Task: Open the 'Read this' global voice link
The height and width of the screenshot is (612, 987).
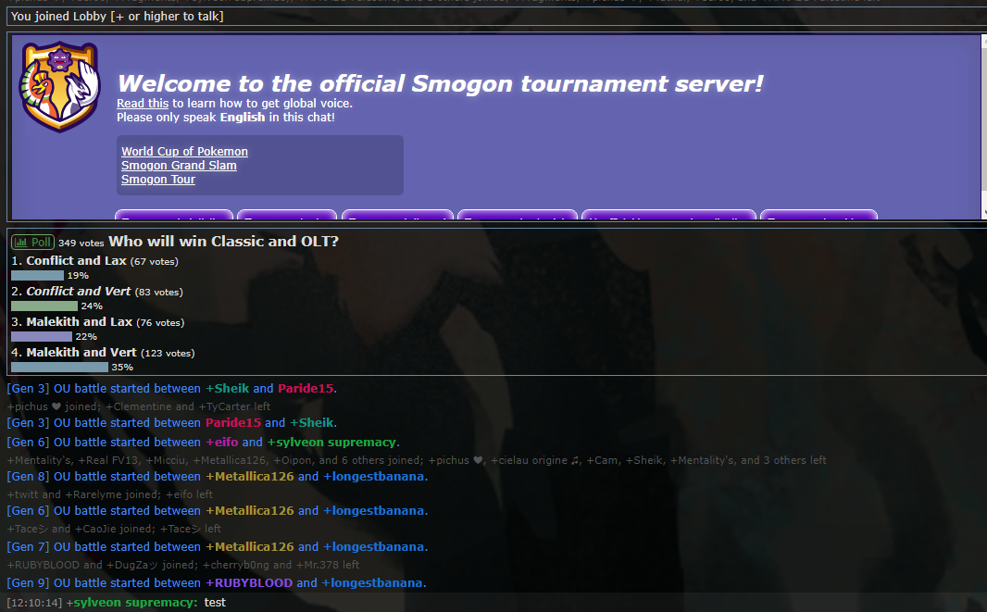Action: click(143, 104)
